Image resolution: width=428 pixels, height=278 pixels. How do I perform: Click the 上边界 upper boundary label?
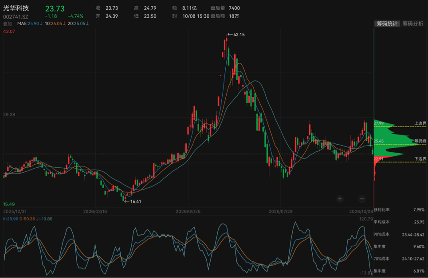(x=420, y=124)
